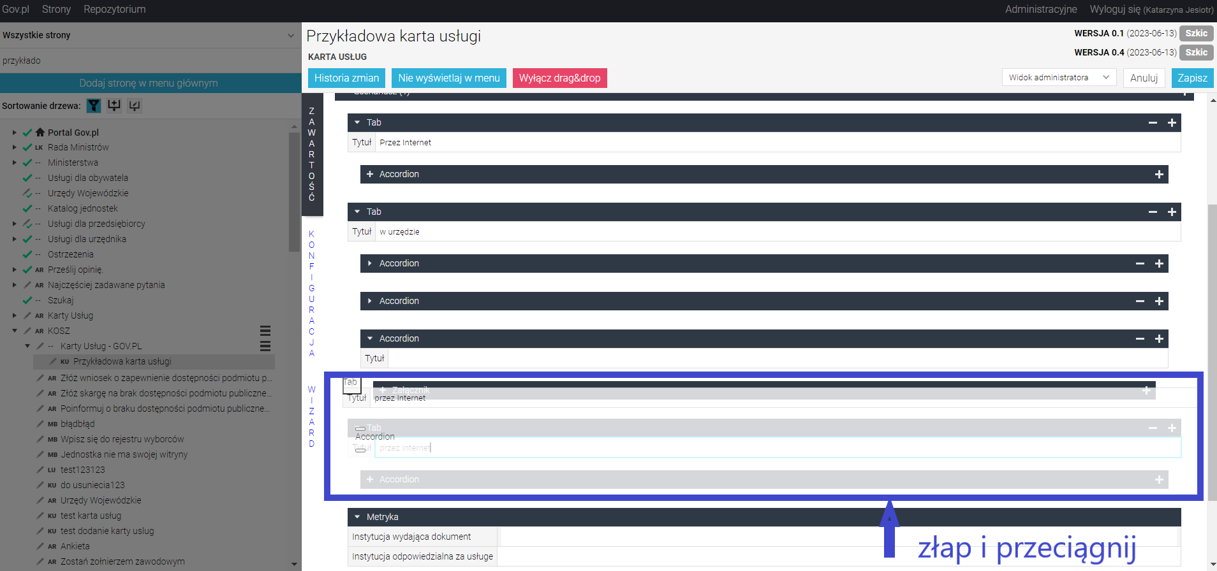The width and height of the screenshot is (1217, 571).
Task: Click the Anuluj button
Action: click(1144, 78)
